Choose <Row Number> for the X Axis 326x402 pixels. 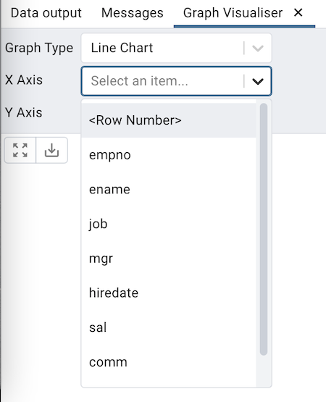tap(169, 120)
